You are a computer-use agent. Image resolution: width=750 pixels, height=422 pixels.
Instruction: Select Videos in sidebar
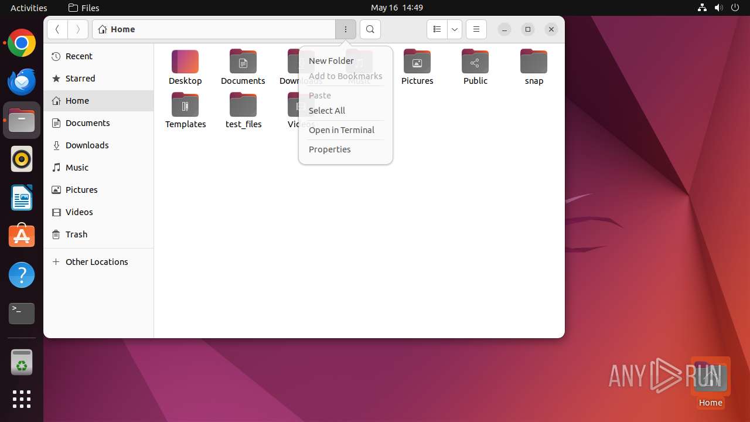click(98, 212)
